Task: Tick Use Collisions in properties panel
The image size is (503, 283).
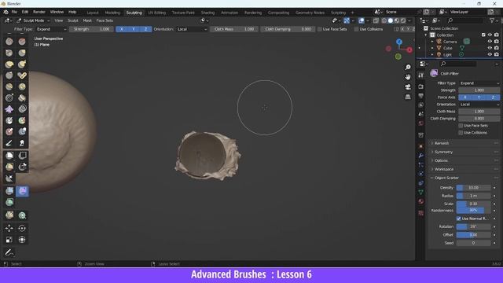Action: [x=461, y=133]
